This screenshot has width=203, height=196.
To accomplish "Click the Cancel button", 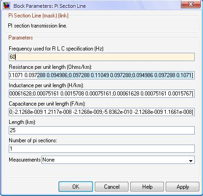I will coord(111,187).
